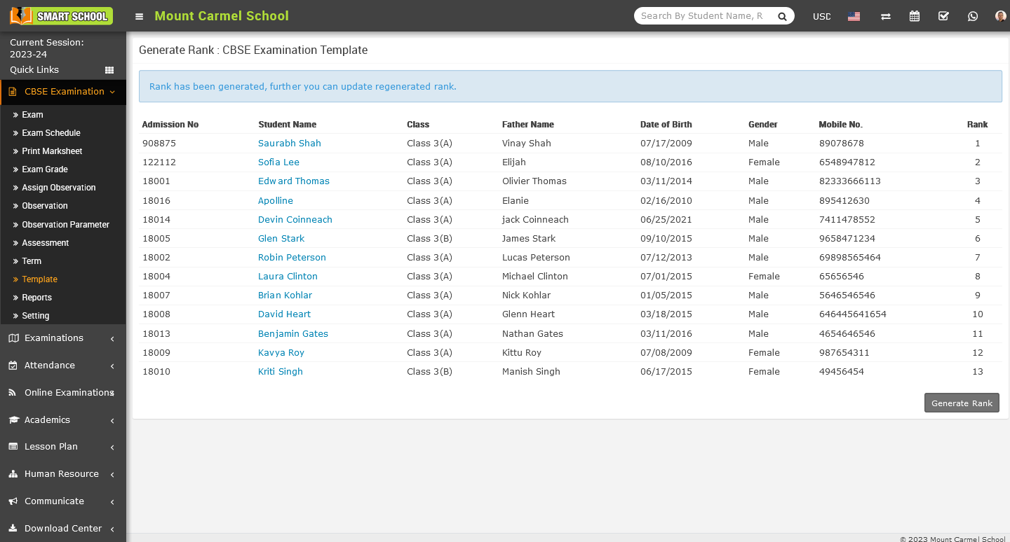Open the calendar icon in header

pyautogui.click(x=915, y=16)
